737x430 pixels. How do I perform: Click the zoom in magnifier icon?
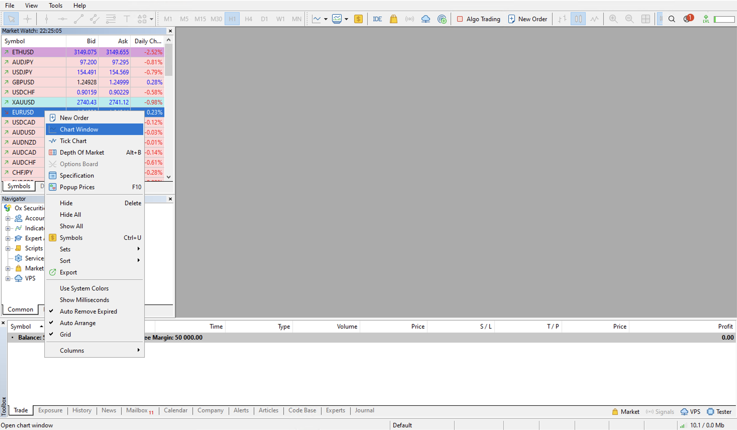click(613, 19)
